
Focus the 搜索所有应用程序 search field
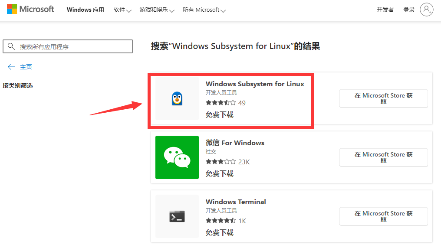[68, 46]
